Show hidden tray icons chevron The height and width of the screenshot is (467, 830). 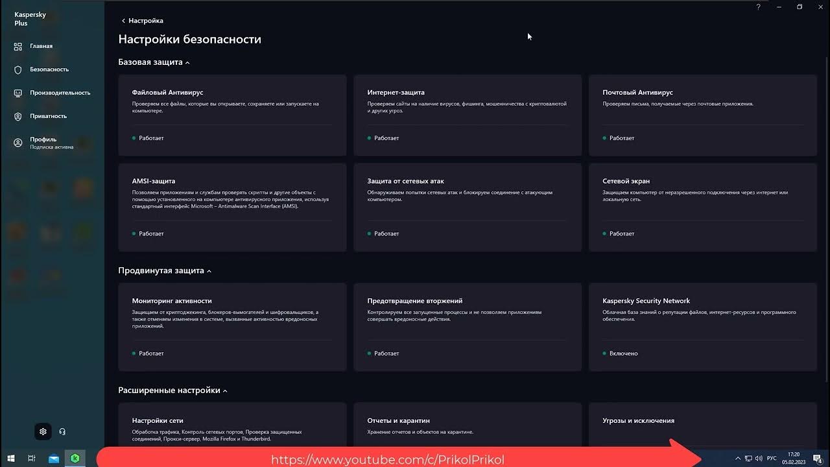pos(737,458)
